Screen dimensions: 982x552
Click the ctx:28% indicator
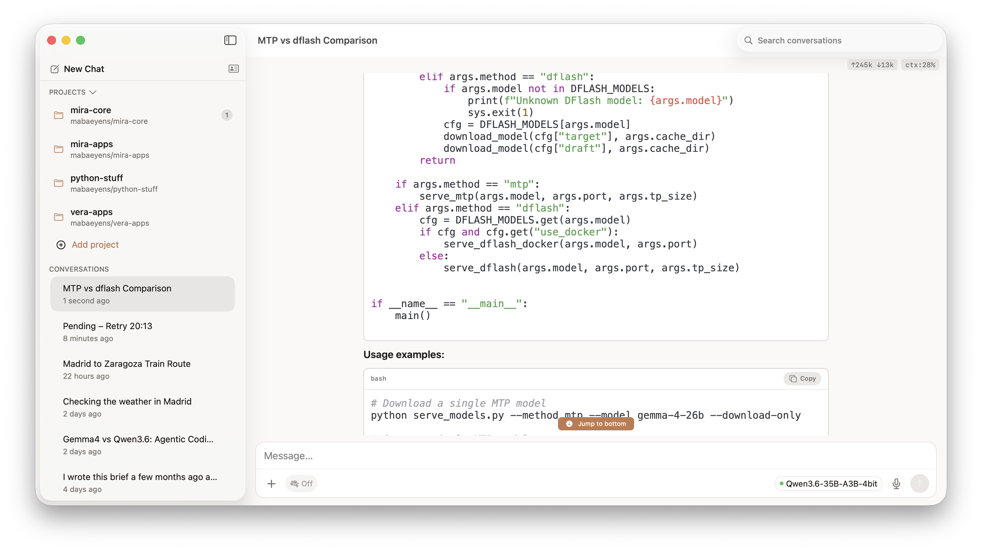click(920, 65)
